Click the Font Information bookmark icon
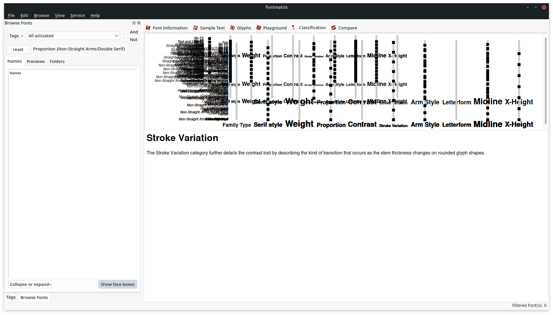 pyautogui.click(x=148, y=28)
